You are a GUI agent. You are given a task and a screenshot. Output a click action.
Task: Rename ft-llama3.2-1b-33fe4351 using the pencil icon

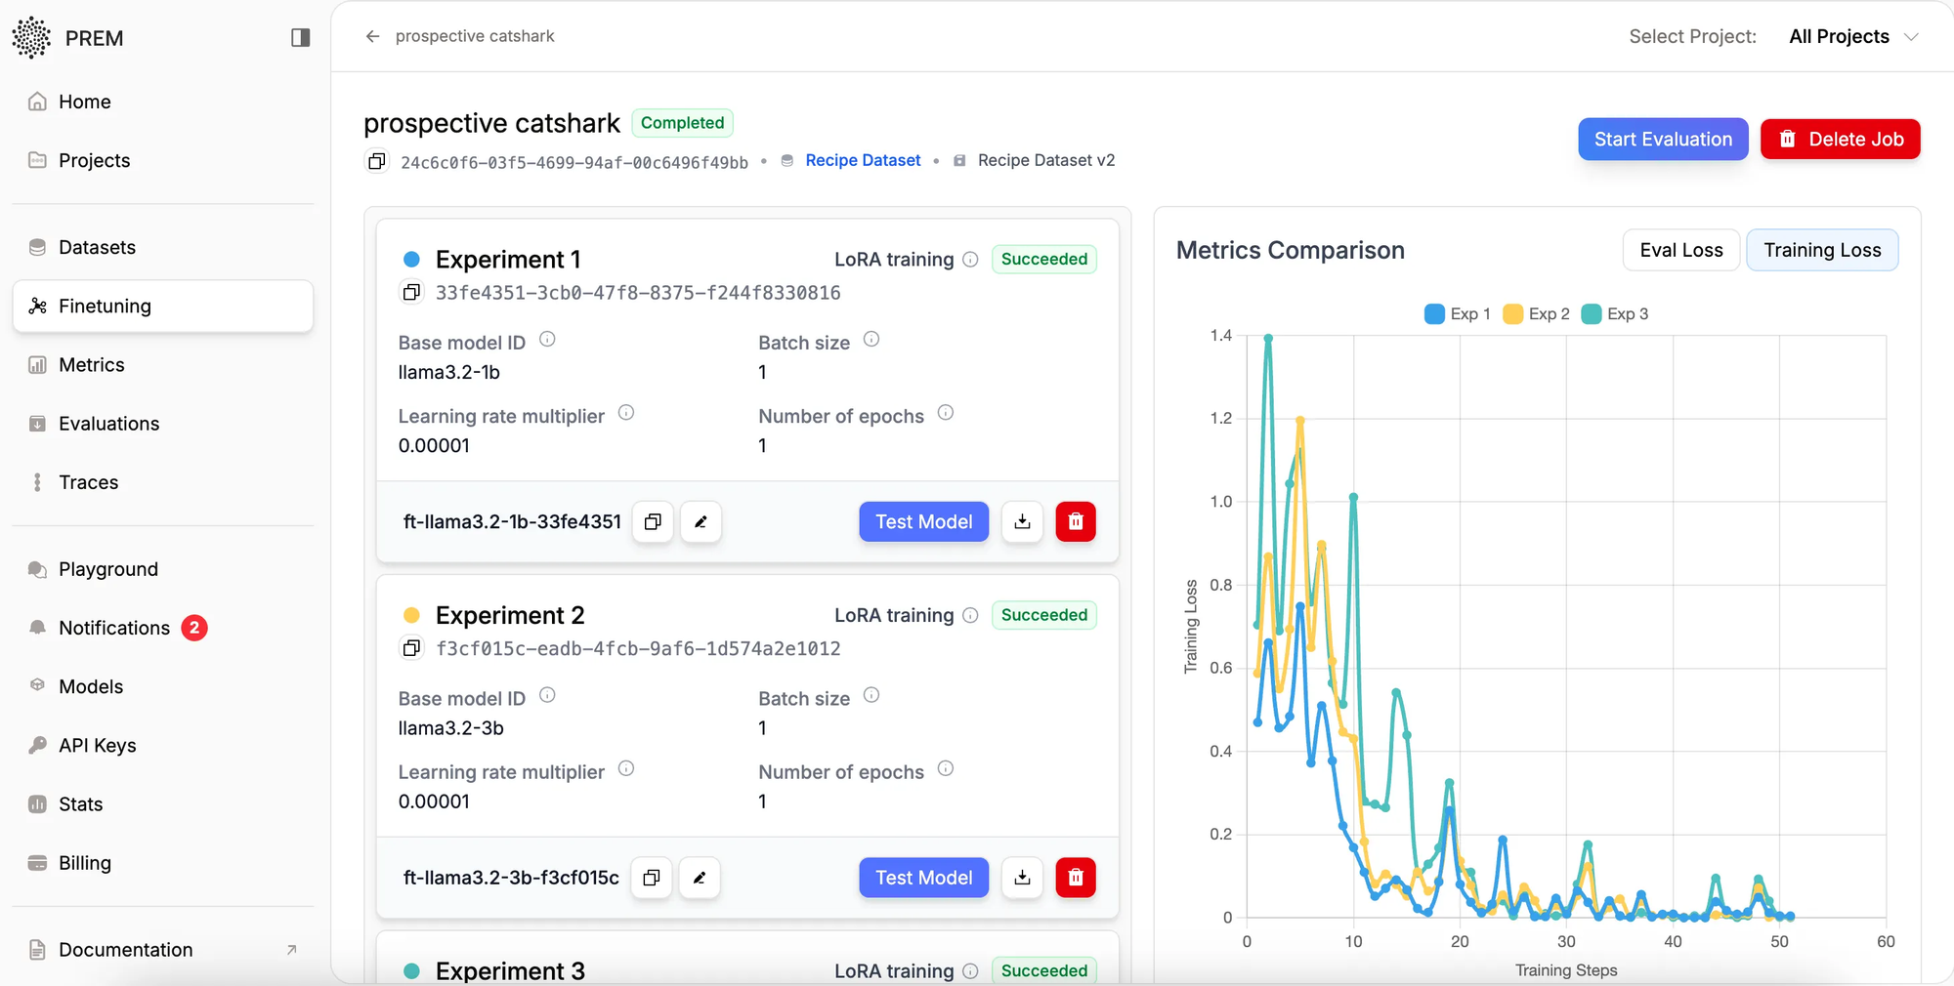(x=701, y=522)
